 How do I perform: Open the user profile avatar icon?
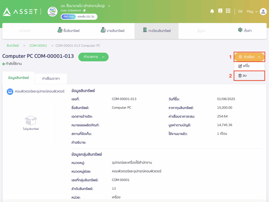263,11
